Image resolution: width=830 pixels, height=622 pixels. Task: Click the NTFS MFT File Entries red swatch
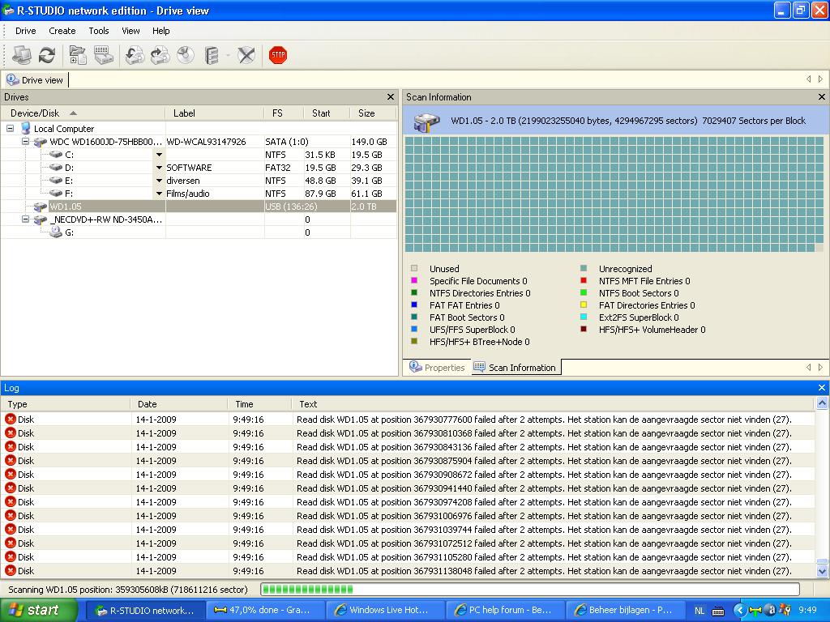(x=584, y=281)
